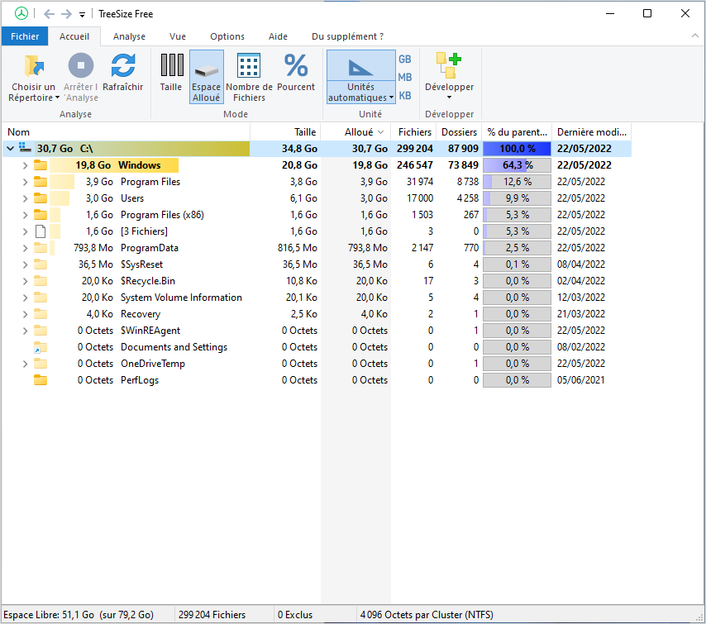Expand the Users folder node
The height and width of the screenshot is (624, 706).
pyautogui.click(x=25, y=198)
